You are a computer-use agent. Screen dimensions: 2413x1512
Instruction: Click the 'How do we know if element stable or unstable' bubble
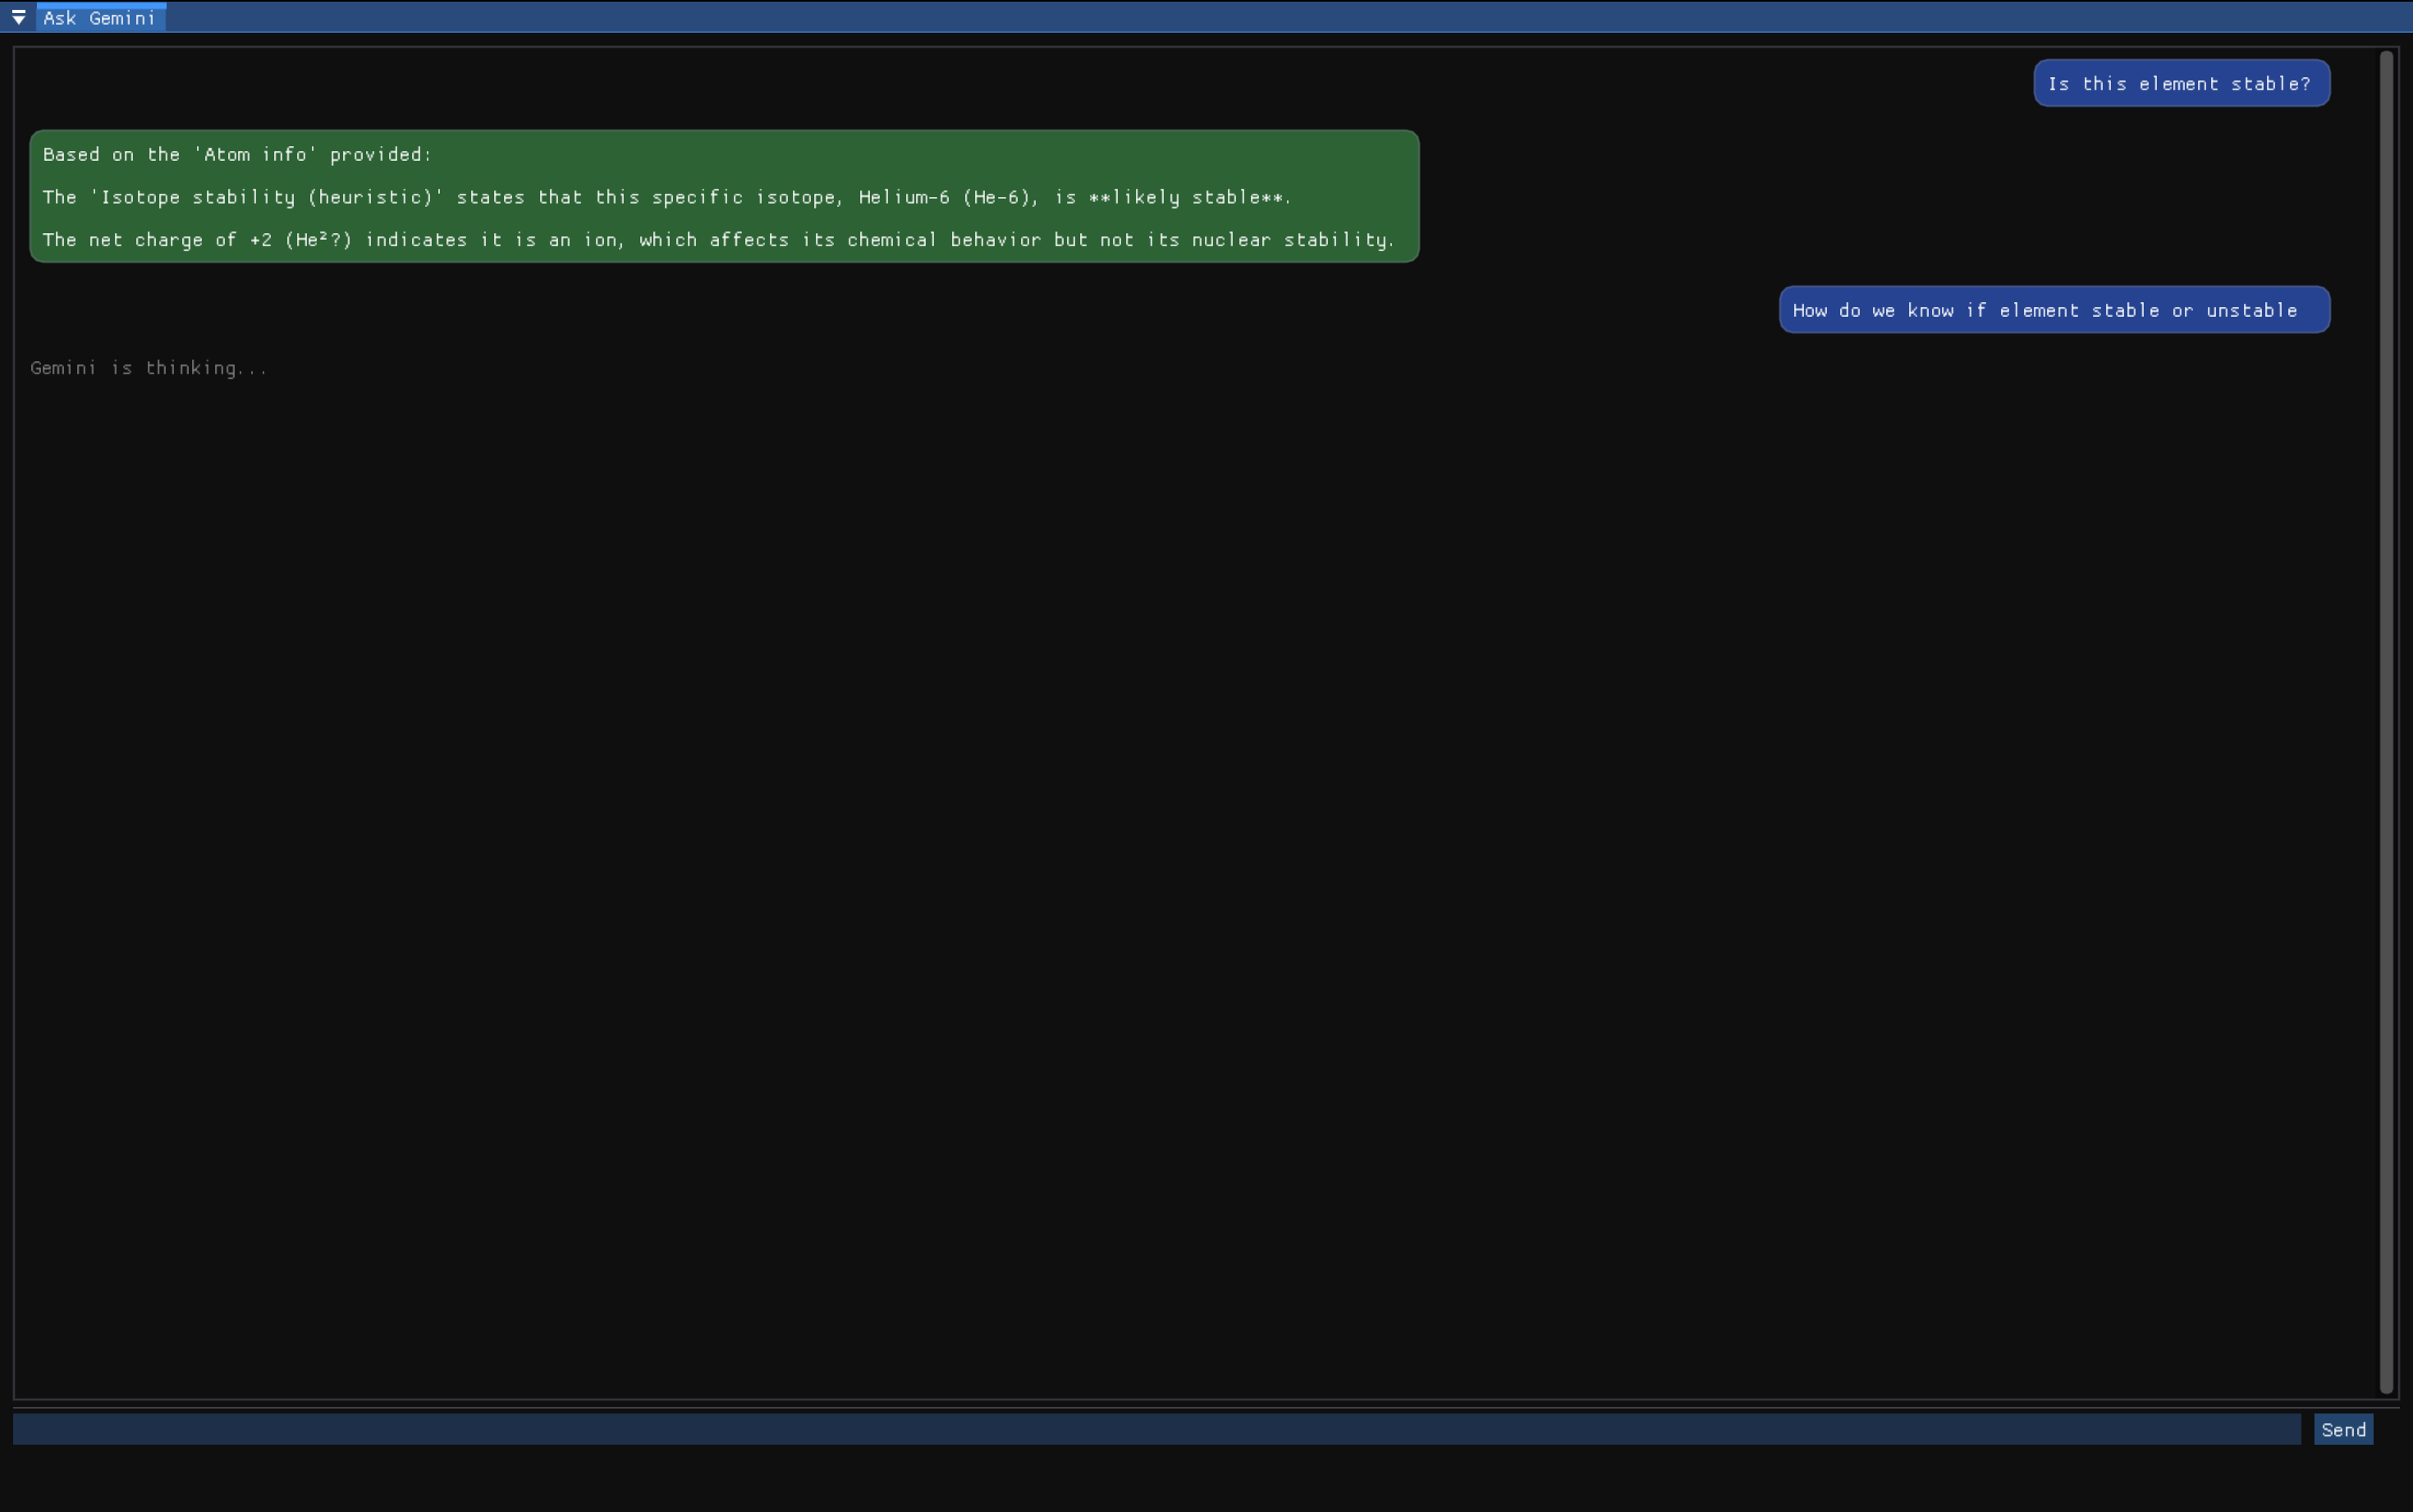pyautogui.click(x=2054, y=310)
